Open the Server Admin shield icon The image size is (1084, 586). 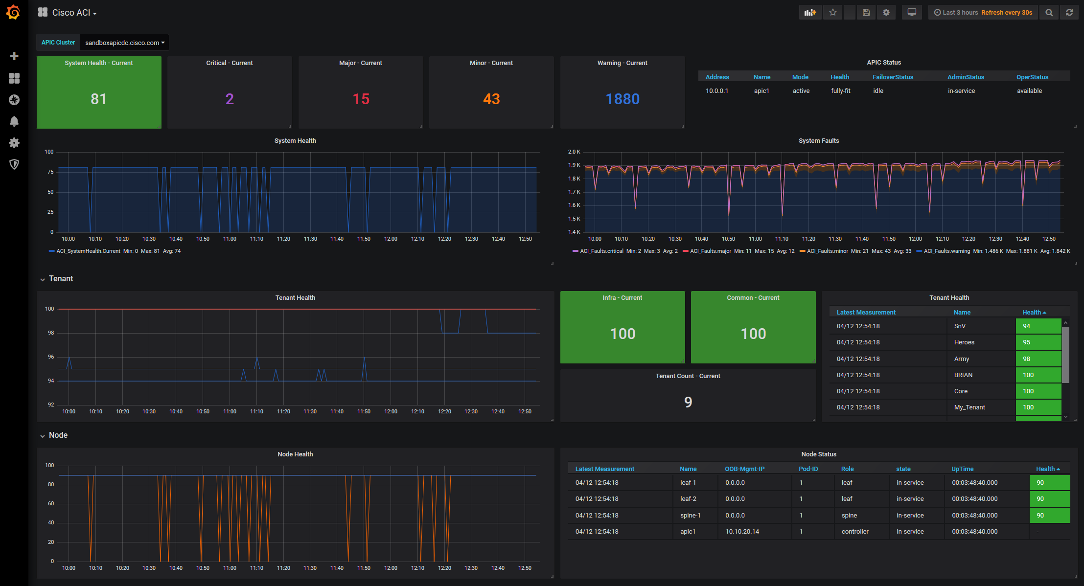coord(14,164)
